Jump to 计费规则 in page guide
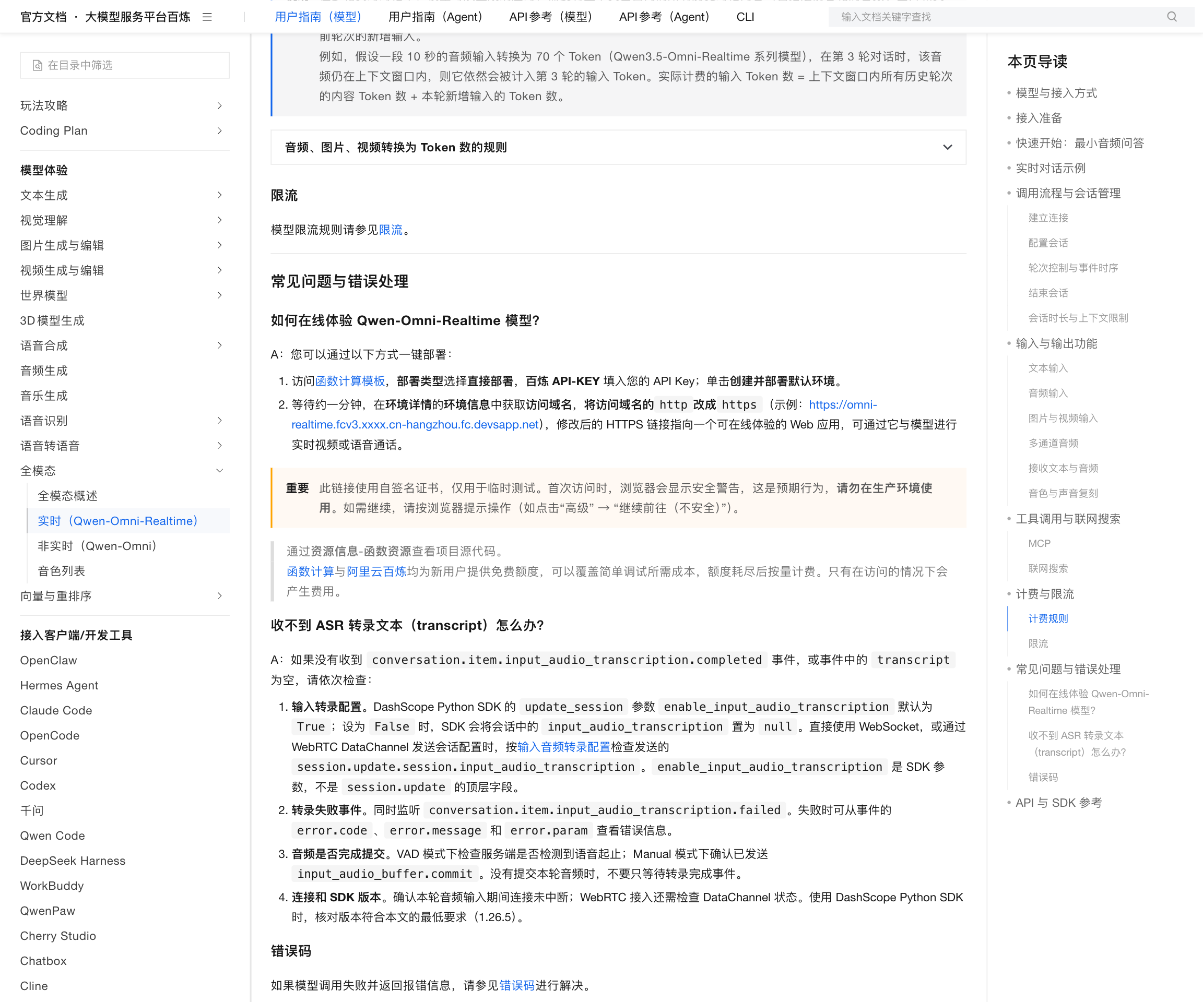Image resolution: width=1203 pixels, height=1002 pixels. tap(1048, 618)
